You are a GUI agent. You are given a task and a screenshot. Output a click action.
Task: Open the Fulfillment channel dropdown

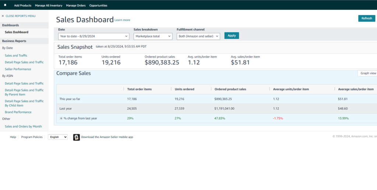[x=198, y=36]
